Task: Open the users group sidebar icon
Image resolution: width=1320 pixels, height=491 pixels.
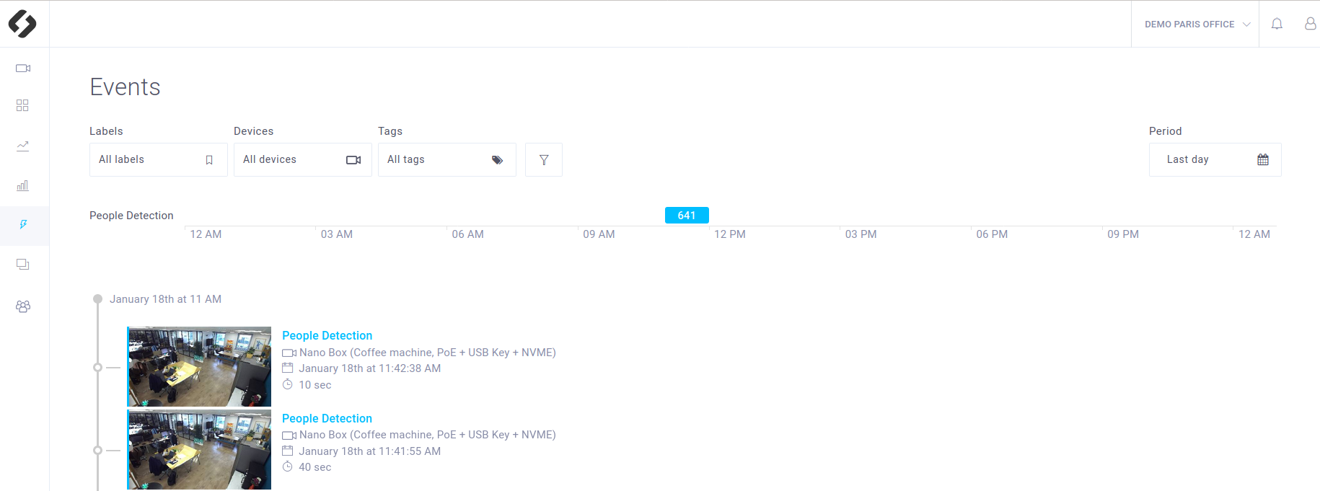Action: 23,306
